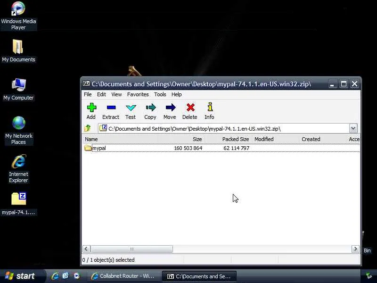This screenshot has height=283, width=377.
Task: Select the Copy toolbar icon
Action: [151, 108]
